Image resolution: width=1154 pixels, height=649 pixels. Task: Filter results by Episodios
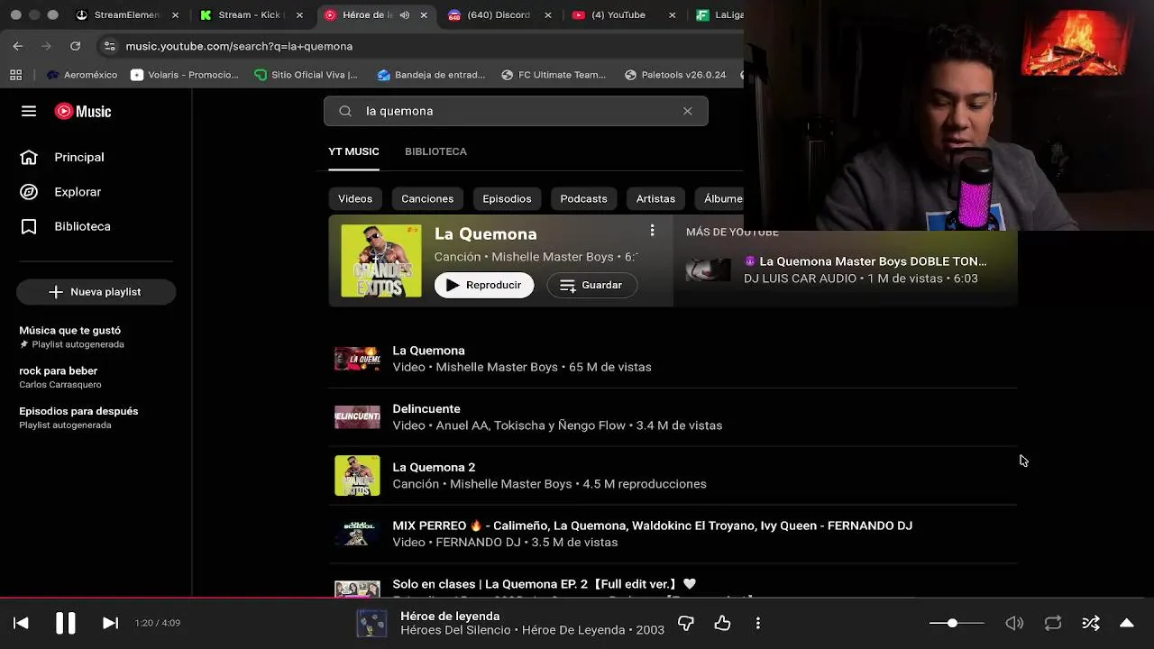pyautogui.click(x=507, y=198)
